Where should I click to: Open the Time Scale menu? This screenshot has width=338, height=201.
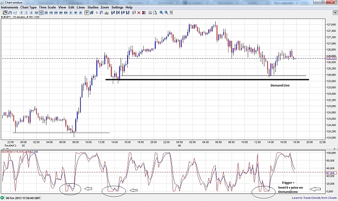pos(48,8)
